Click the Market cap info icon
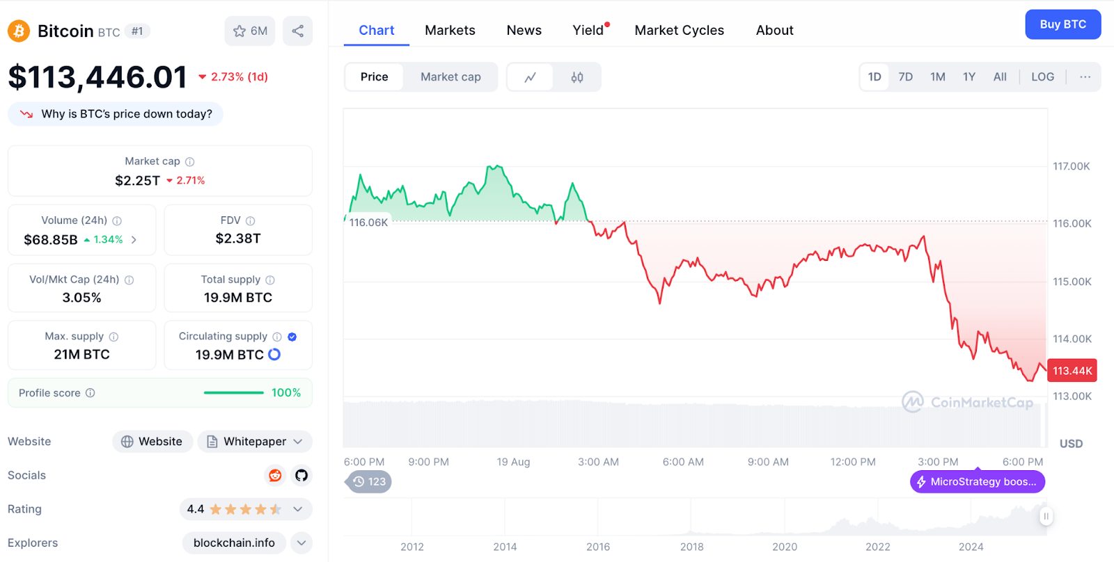 [x=189, y=161]
